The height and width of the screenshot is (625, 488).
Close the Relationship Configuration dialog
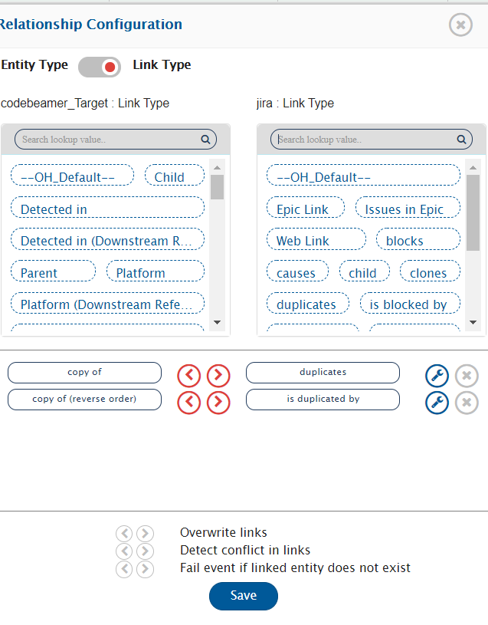point(460,25)
